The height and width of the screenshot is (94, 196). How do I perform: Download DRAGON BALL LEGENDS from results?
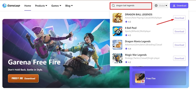[179, 18]
